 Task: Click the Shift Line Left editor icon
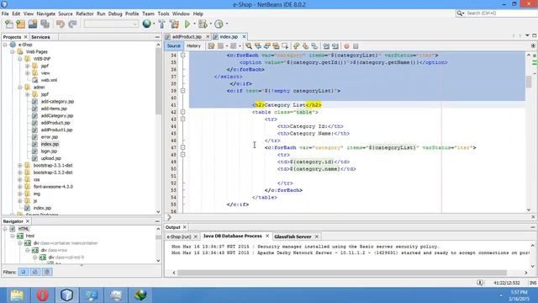click(x=326, y=46)
